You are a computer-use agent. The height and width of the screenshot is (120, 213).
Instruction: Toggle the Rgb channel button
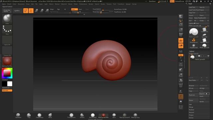[x=59, y=9]
